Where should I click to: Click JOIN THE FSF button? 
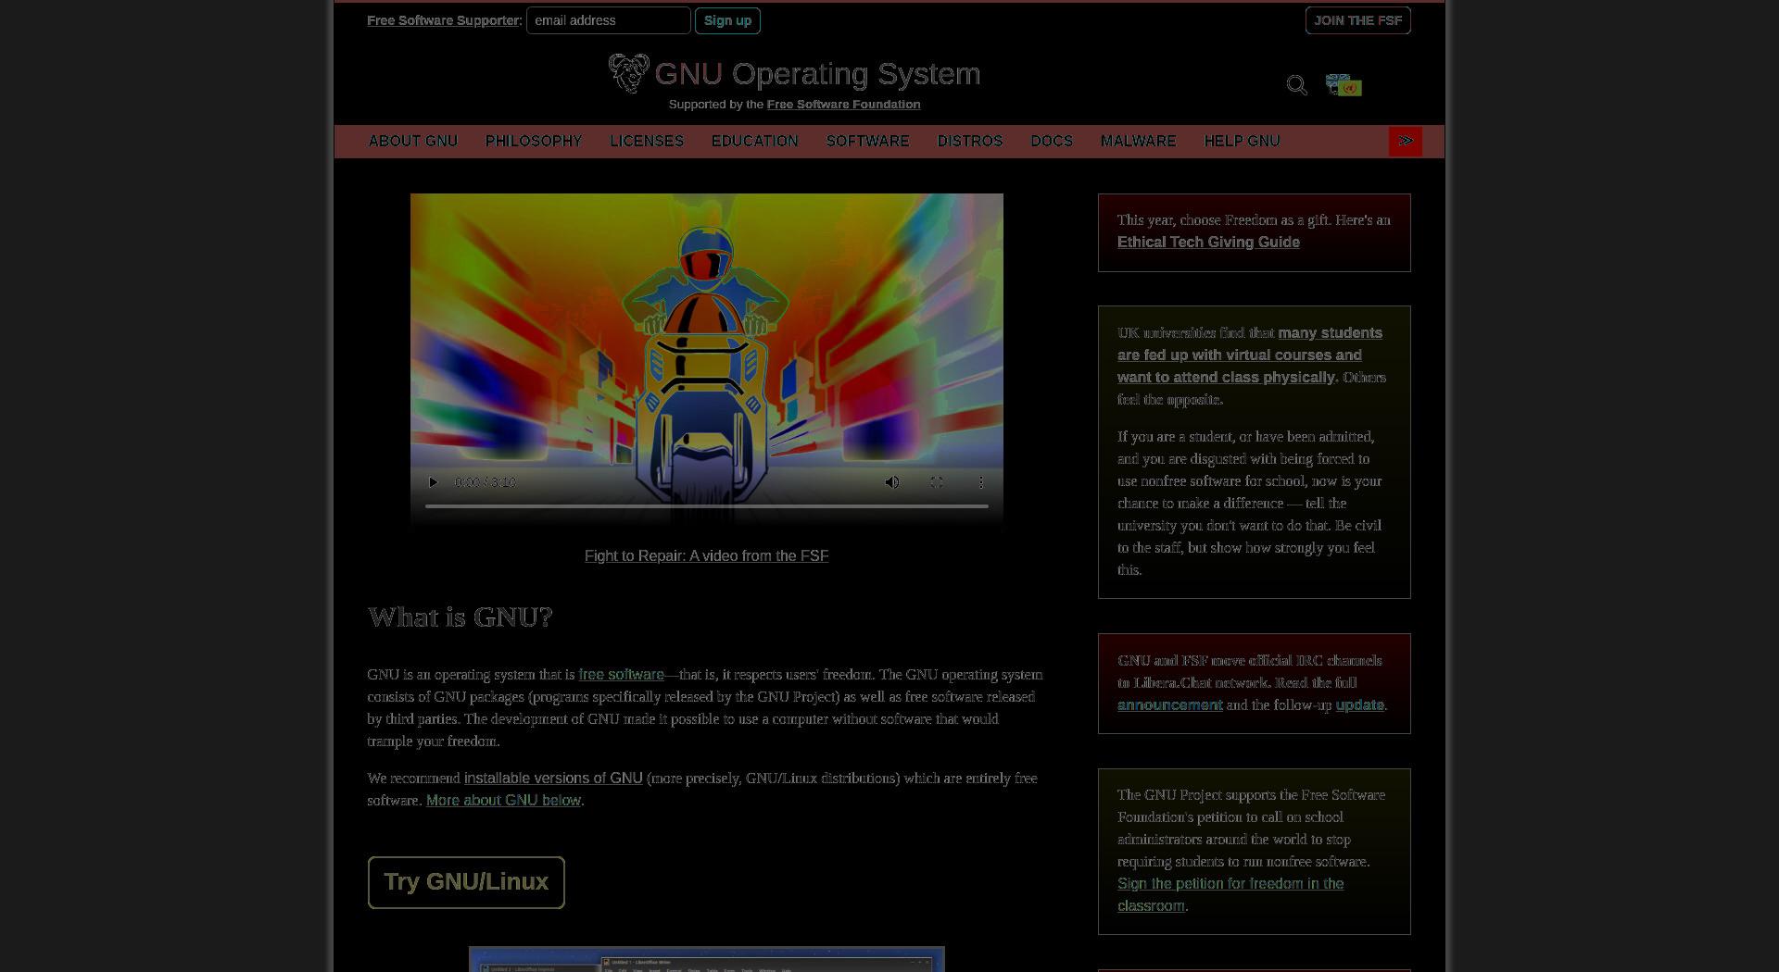1358,20
